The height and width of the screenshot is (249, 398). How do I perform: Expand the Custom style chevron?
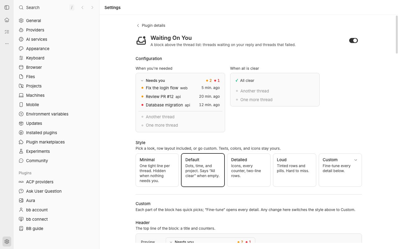[x=356, y=160]
